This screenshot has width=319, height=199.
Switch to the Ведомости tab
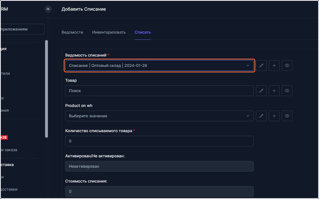tap(72, 32)
